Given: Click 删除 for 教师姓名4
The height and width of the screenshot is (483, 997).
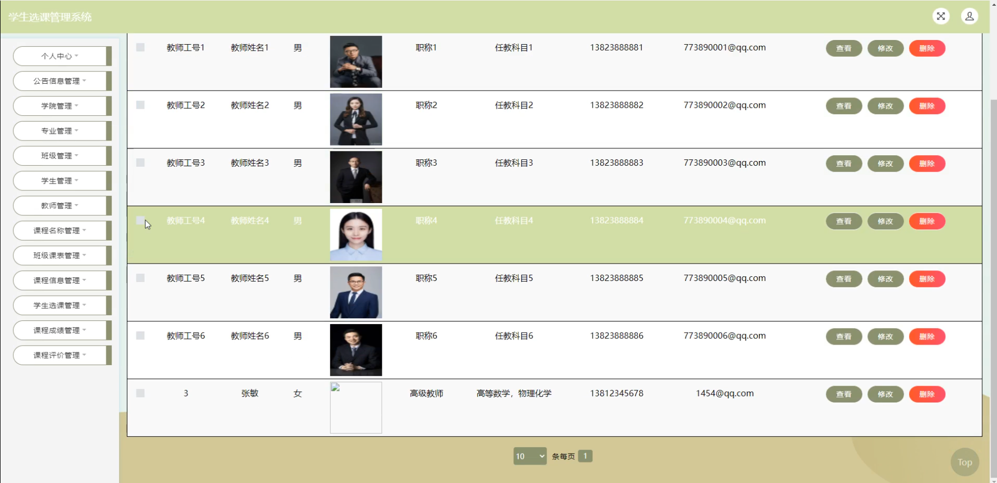Looking at the screenshot, I should 927,221.
